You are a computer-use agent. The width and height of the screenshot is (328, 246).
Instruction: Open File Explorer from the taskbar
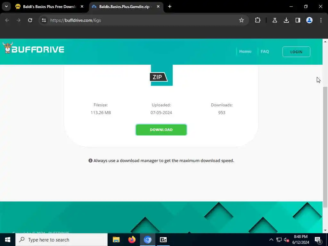pos(116,240)
